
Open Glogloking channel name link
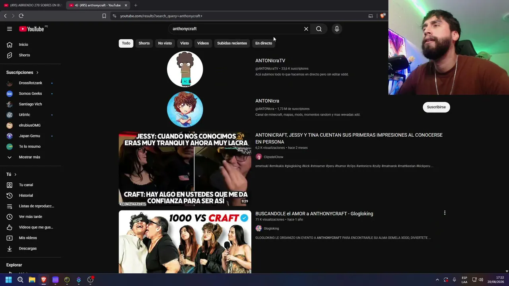tap(271, 228)
